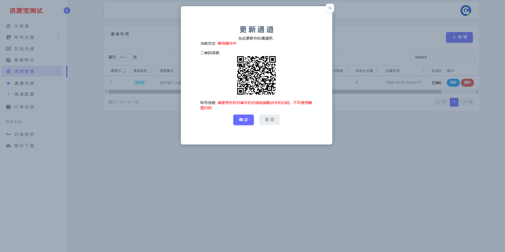Click the account settings icon

pyautogui.click(x=8, y=37)
